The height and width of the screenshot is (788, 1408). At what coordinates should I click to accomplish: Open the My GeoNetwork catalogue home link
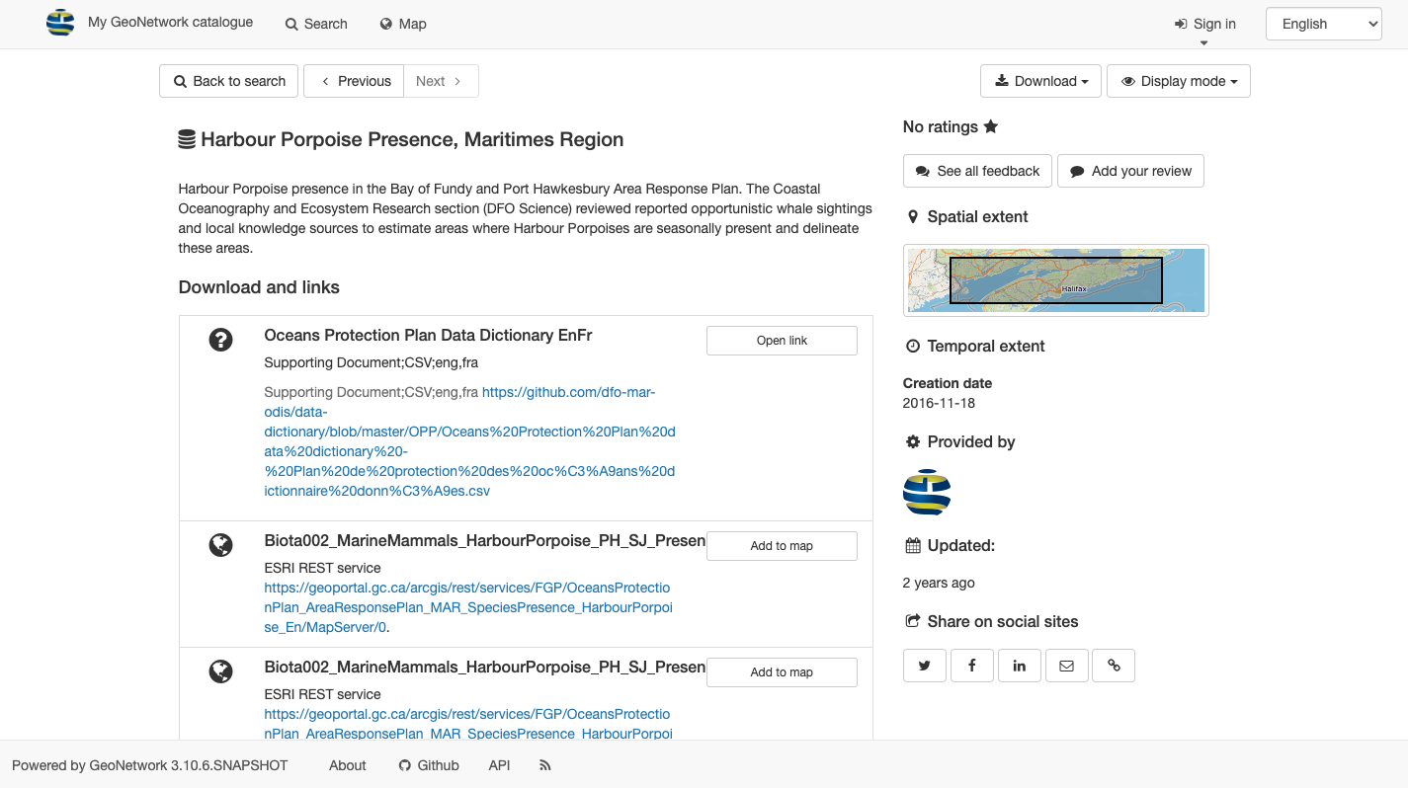point(170,22)
